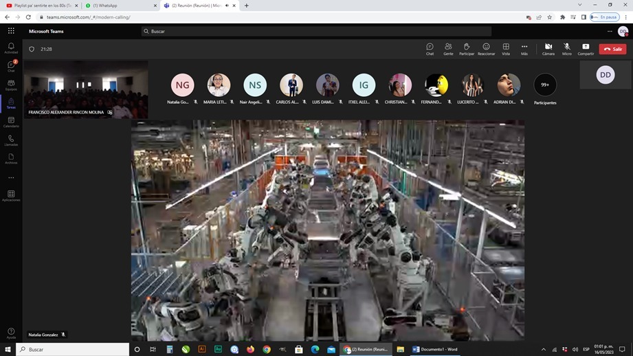
Task: Open Windows Start menu
Action: pyautogui.click(x=8, y=349)
